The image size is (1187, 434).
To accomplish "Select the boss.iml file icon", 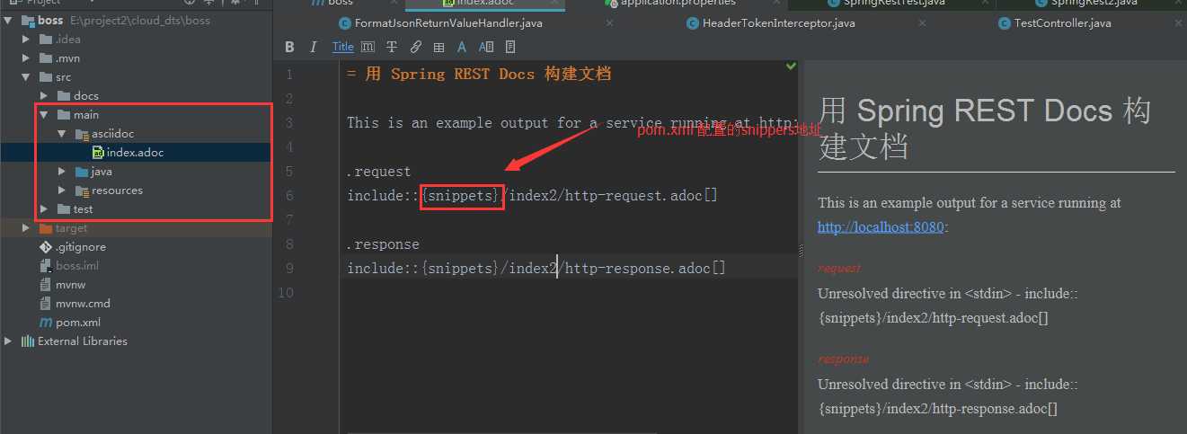I will 47,266.
